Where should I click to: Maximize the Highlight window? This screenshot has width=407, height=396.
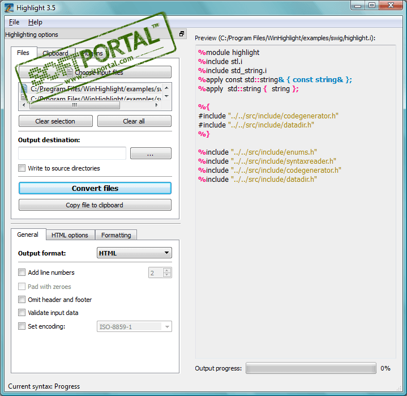372,6
